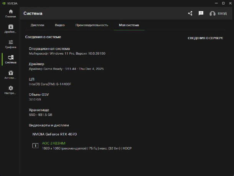
Task: Click the Сведения о сервере button
Action: pos(205,38)
